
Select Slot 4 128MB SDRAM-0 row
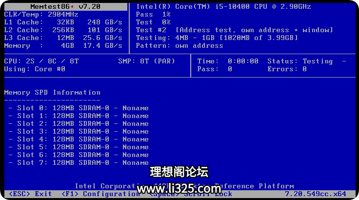point(79,140)
